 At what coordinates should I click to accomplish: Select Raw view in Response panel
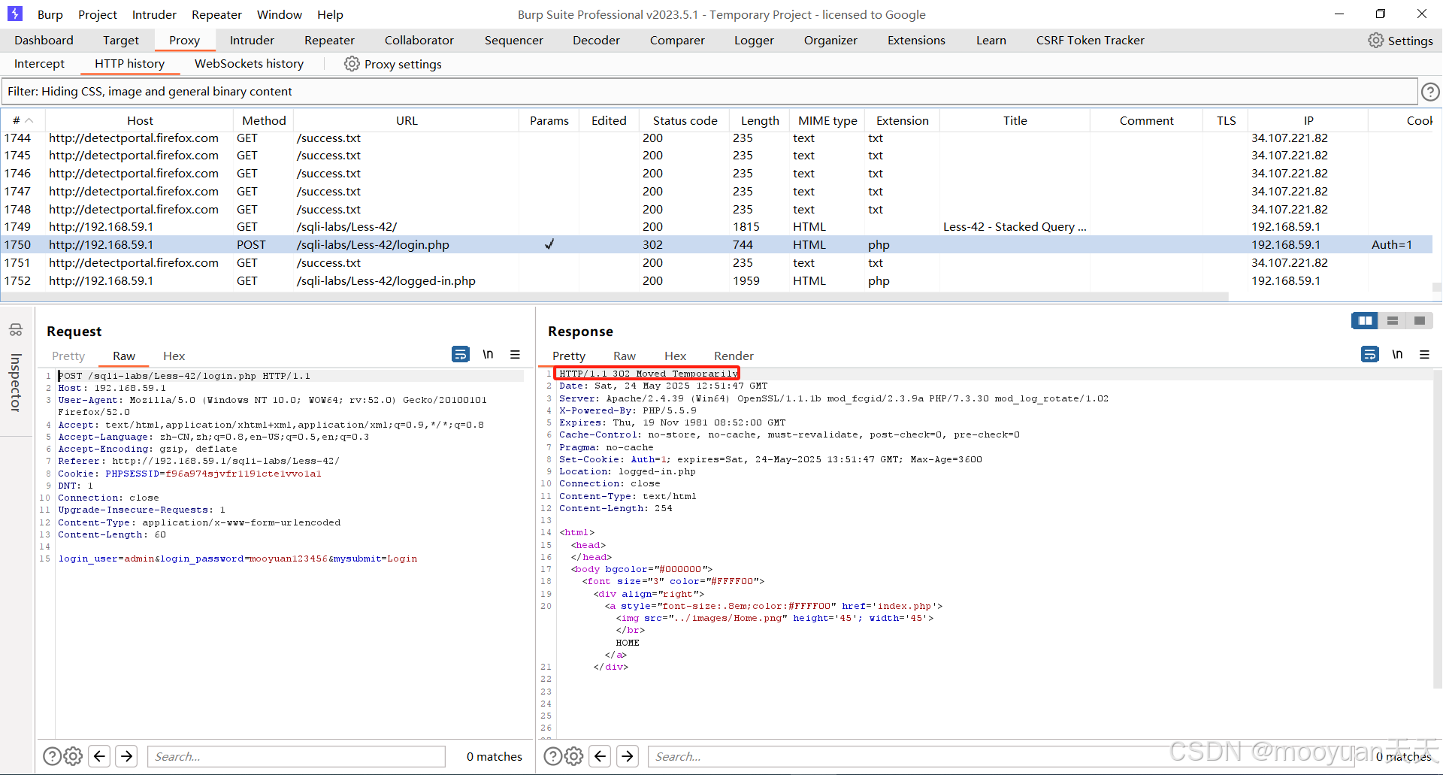625,356
